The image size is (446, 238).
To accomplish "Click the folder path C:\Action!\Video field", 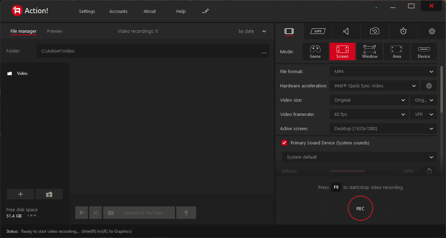I will pos(153,51).
